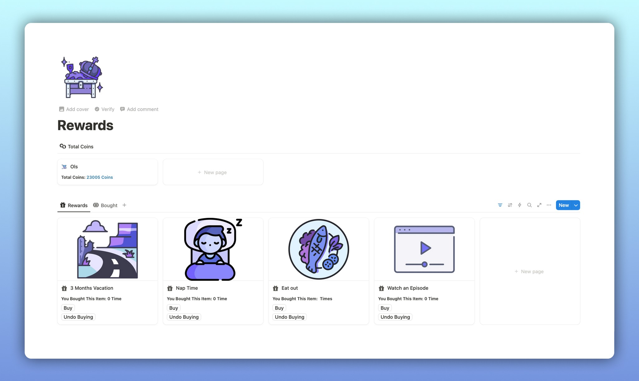639x381 pixels.
Task: Click the plus to add a new view
Action: (x=124, y=205)
